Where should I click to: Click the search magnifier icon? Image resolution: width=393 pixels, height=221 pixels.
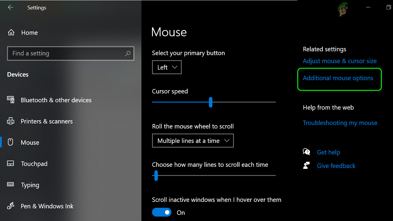click(x=128, y=53)
